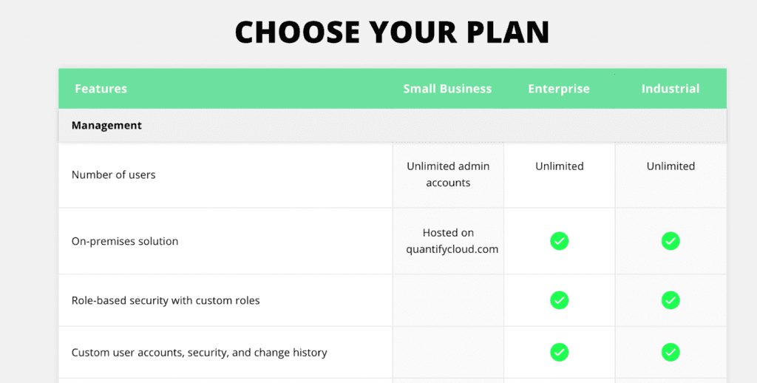Screen dimensions: 757x383
Task: Click the Enterprise checkmark for On-premises solution
Action: (559, 241)
